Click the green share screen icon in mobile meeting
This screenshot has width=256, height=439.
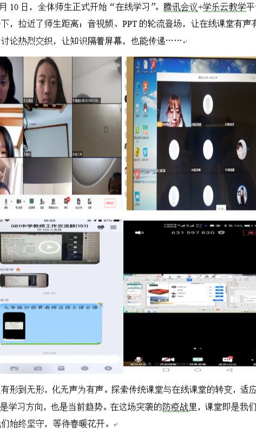[198, 359]
